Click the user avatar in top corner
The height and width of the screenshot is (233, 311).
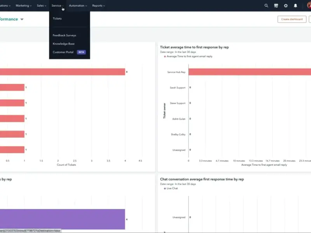(309, 6)
